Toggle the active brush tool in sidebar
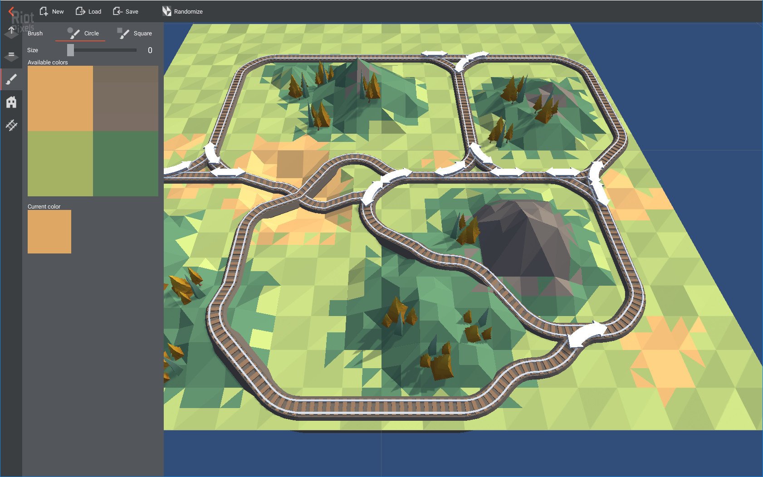The height and width of the screenshot is (477, 763). click(11, 79)
